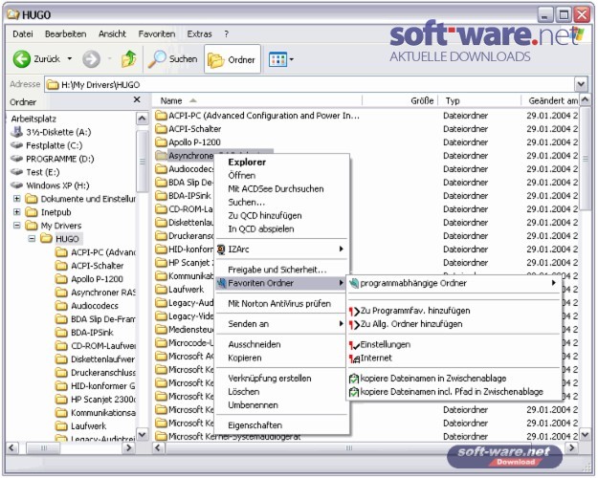Image resolution: width=598 pixels, height=478 pixels.
Task: Click the Einstellungen checkmark icon
Action: point(354,345)
